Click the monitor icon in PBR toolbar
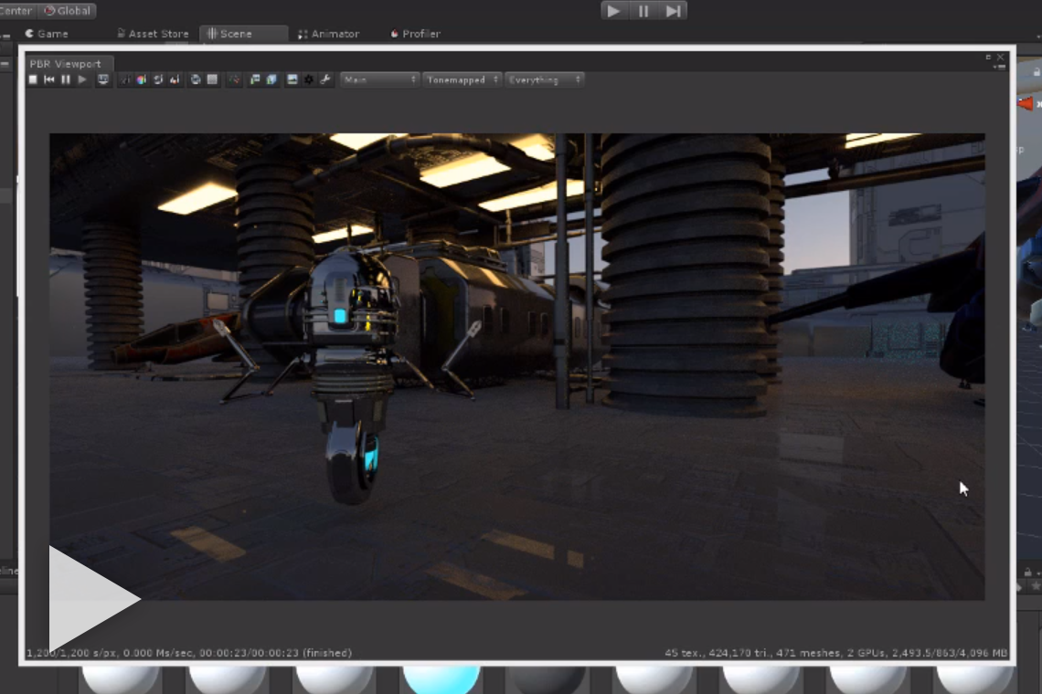1042x694 pixels. pyautogui.click(x=103, y=79)
